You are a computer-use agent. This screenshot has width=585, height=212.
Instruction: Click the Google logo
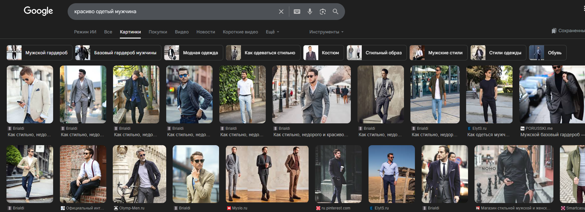tap(38, 11)
